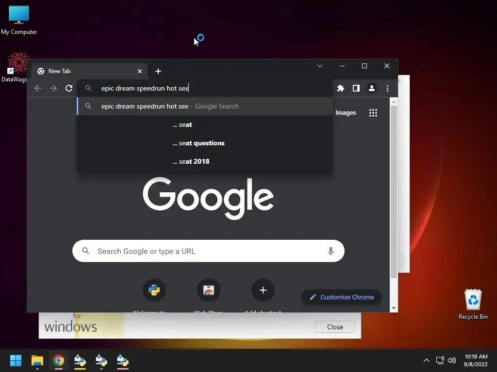Choose the '... seat' suggestion
The width and height of the screenshot is (497, 372).
coord(205,124)
